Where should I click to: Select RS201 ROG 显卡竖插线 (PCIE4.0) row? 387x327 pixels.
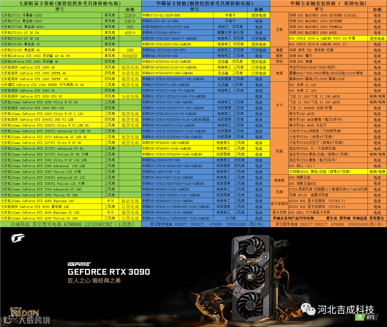[x=338, y=207]
